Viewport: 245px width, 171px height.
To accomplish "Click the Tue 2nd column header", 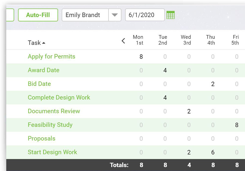I will tap(163, 40).
